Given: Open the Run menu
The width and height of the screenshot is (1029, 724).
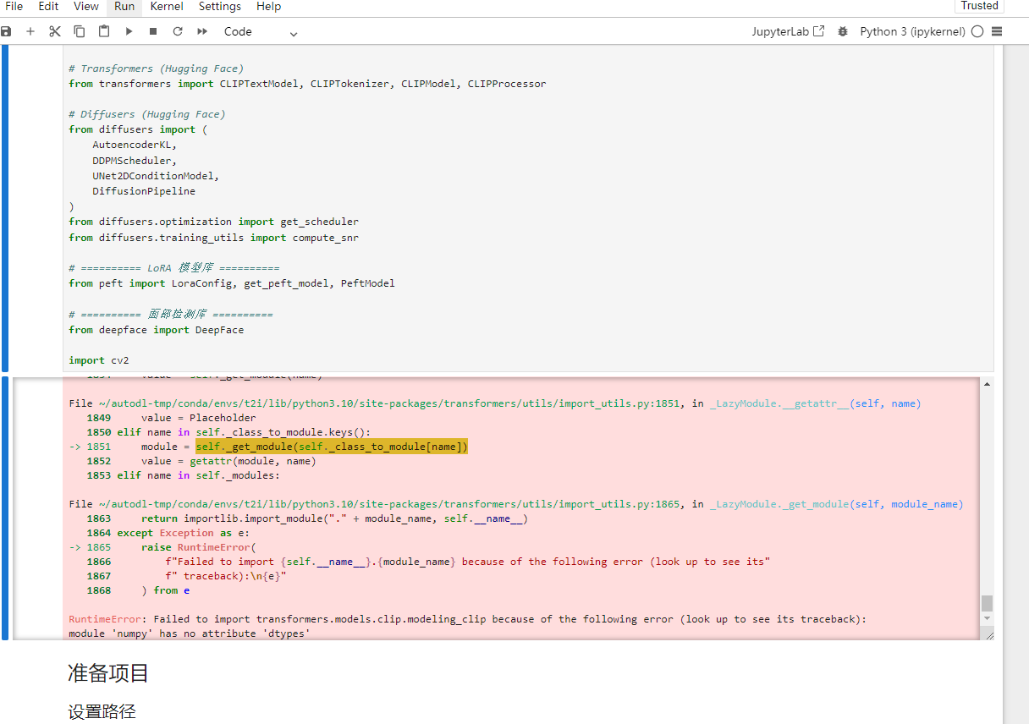Looking at the screenshot, I should (124, 7).
